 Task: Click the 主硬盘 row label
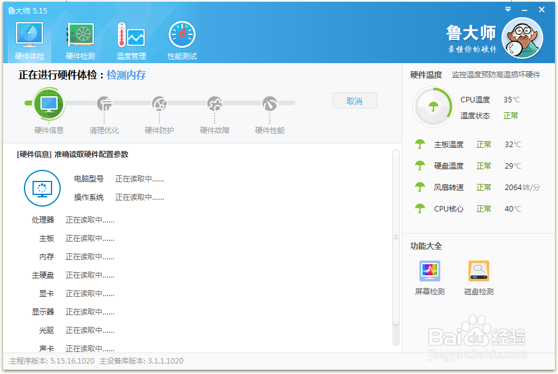tap(43, 275)
